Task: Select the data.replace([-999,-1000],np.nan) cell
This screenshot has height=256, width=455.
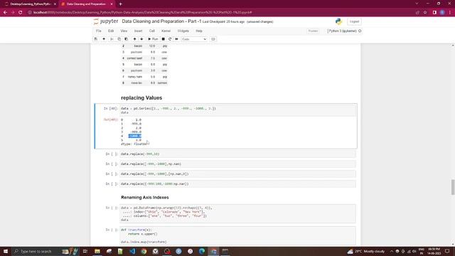Action: [237, 164]
